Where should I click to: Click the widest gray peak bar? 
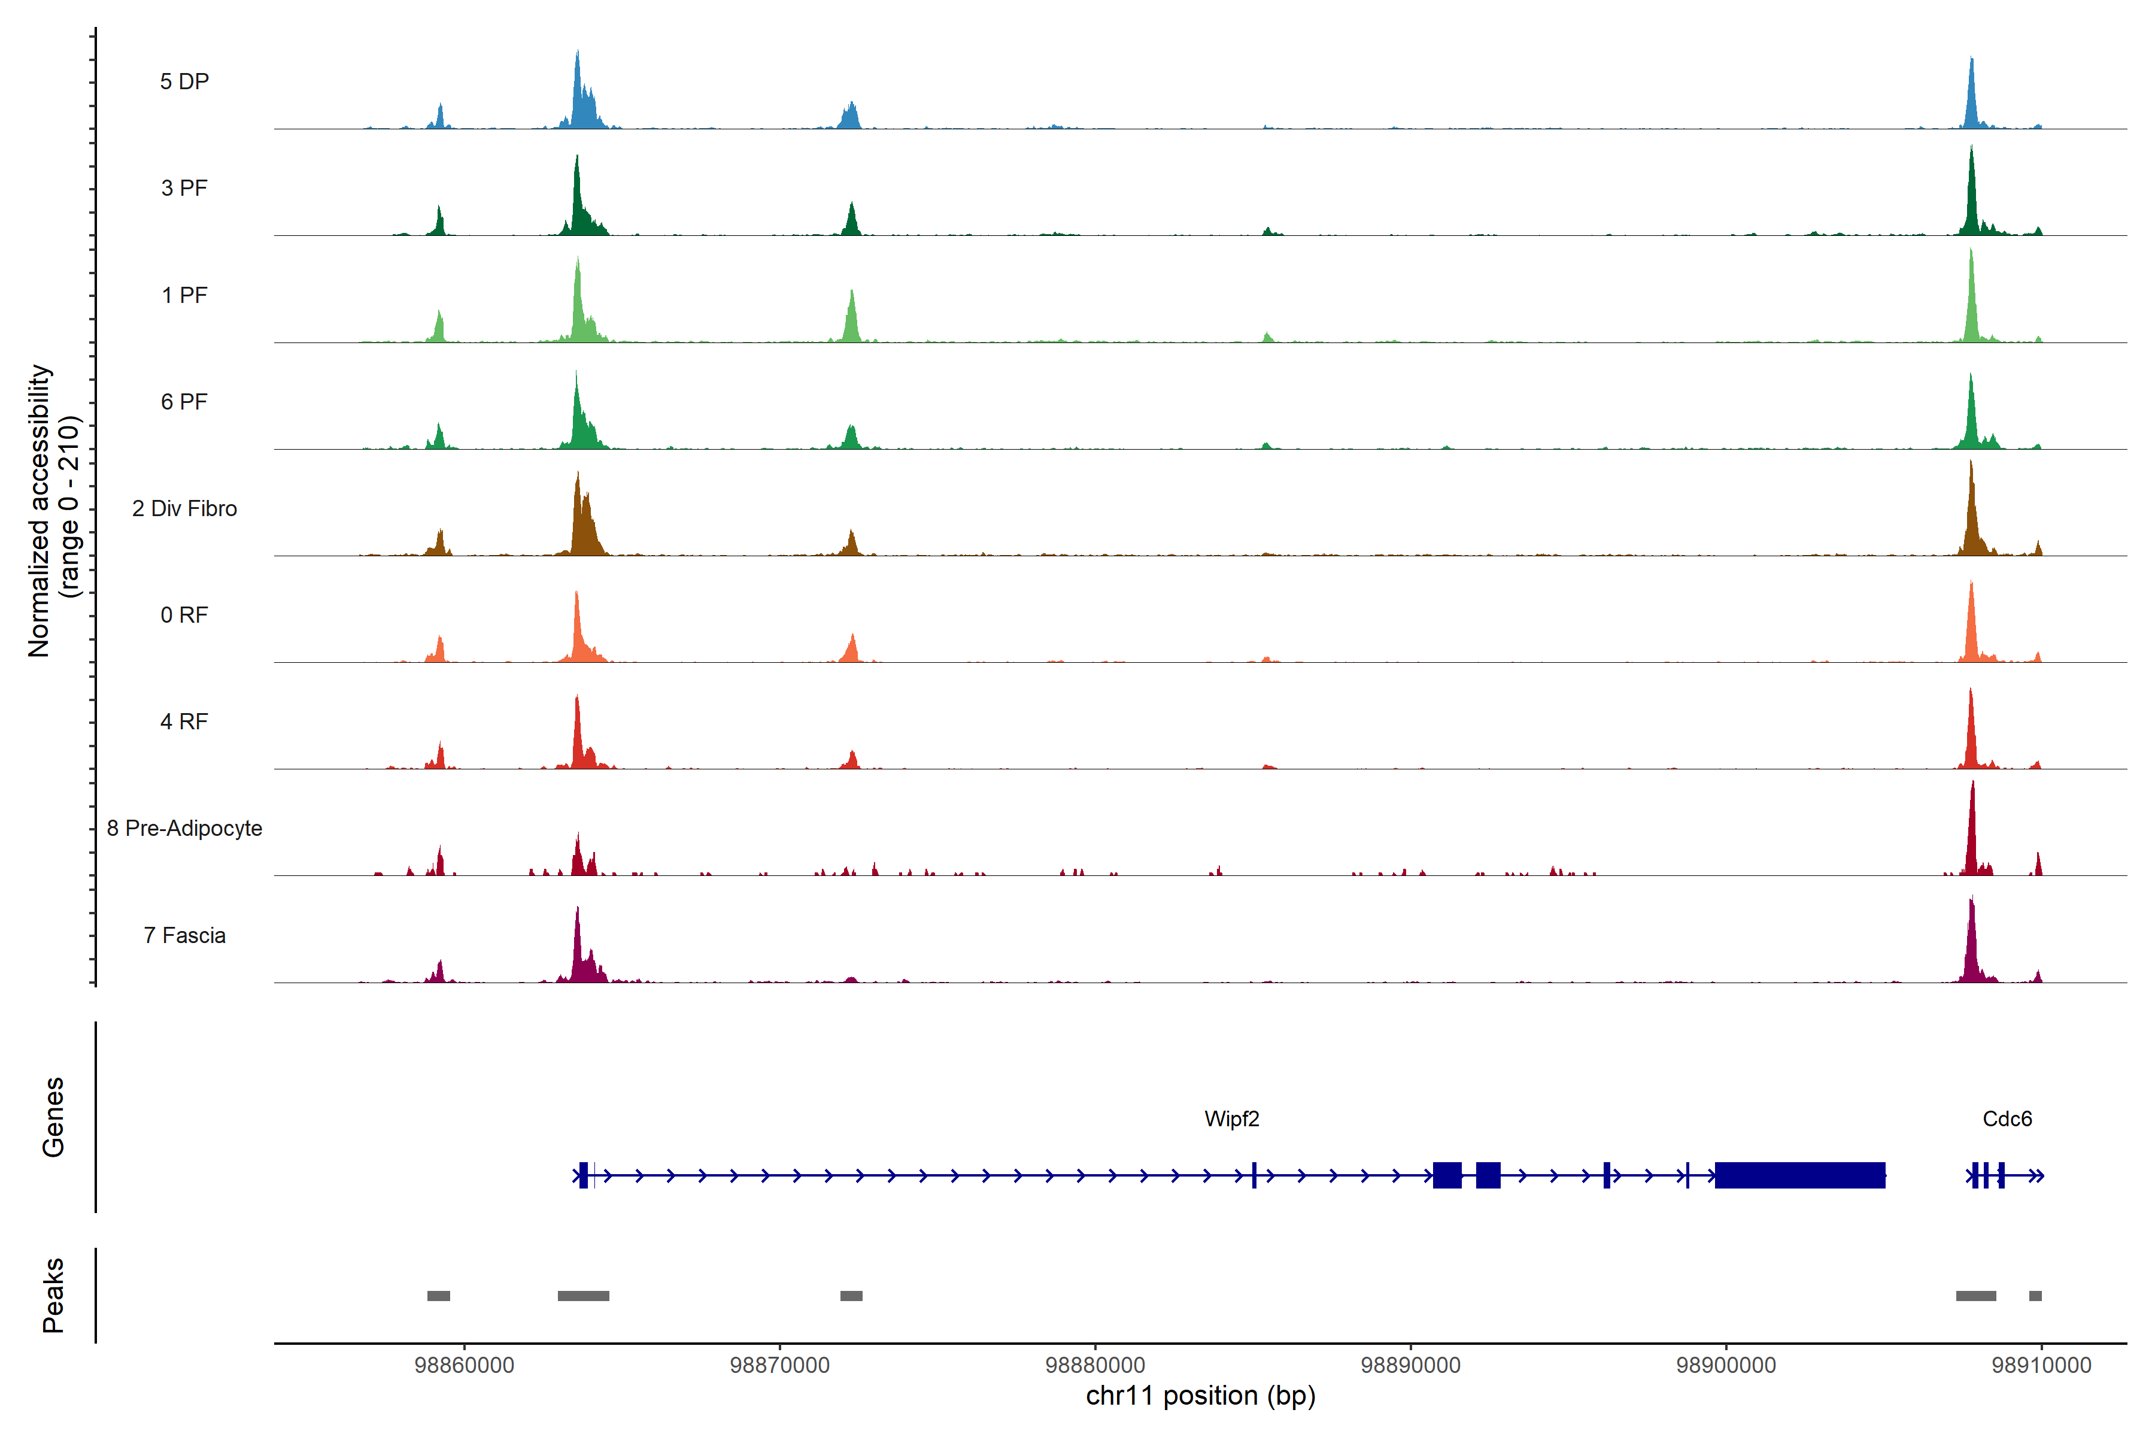point(582,1296)
